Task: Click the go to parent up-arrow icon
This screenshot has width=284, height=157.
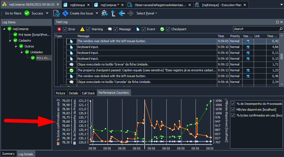Action: [113, 13]
